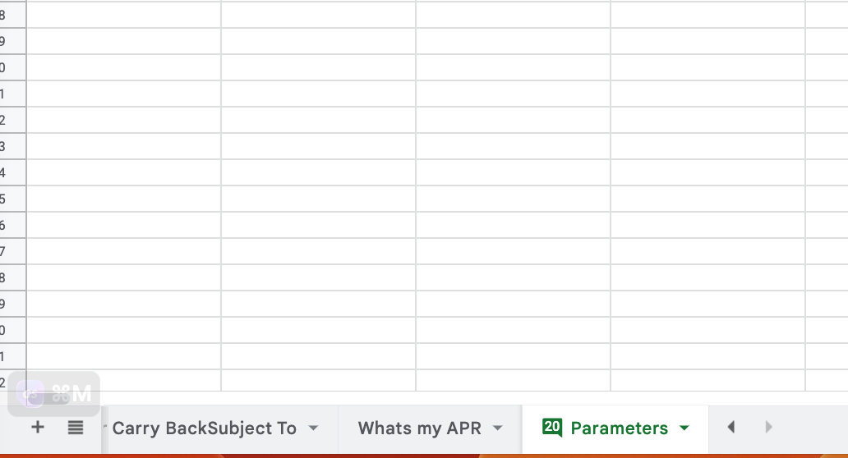The height and width of the screenshot is (458, 848).
Task: Switch to Carry BackSubject To sheet
Action: (x=205, y=428)
